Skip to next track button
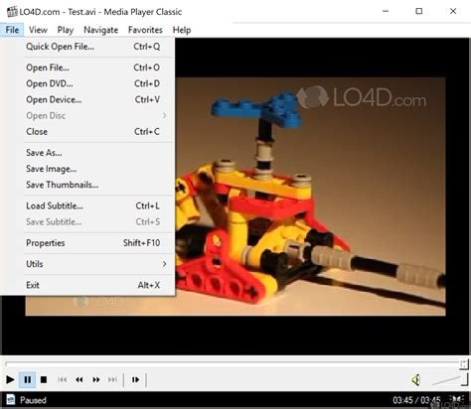 (x=112, y=379)
